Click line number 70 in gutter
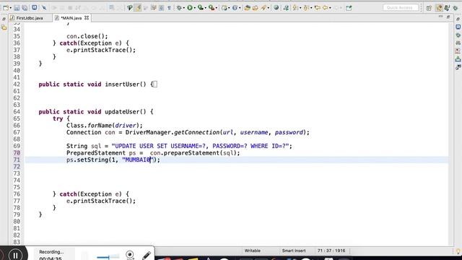This screenshot has width=462, height=260. tap(17, 153)
